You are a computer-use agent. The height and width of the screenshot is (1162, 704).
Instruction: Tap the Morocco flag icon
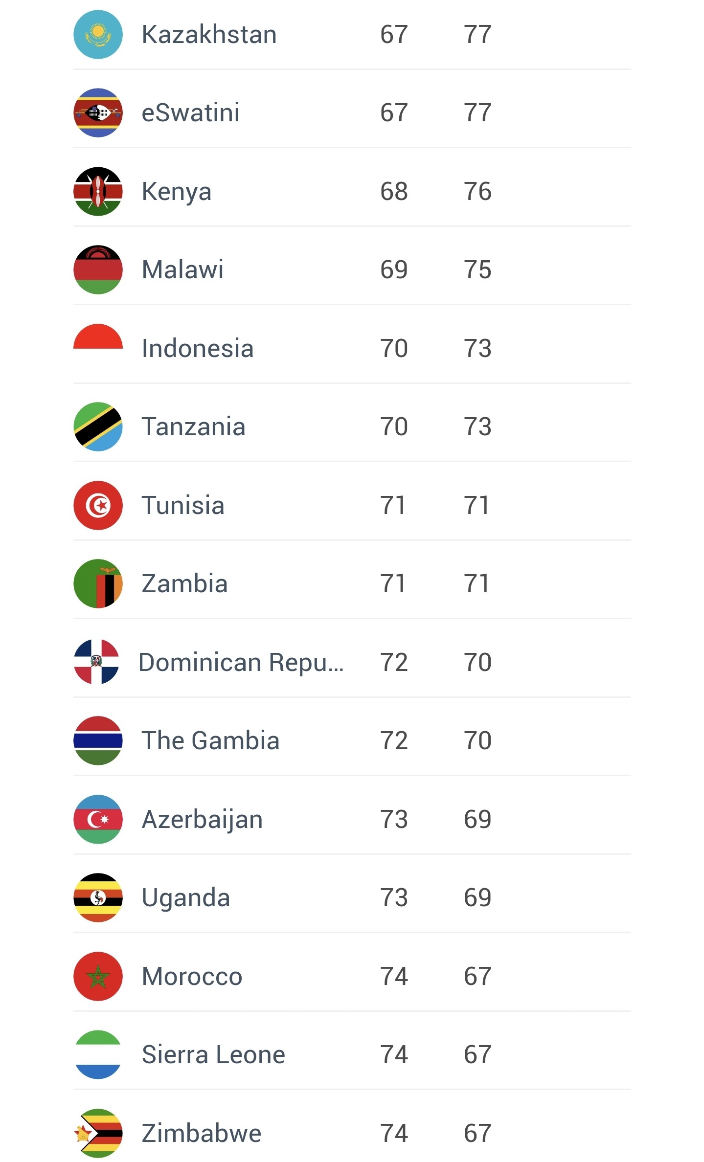point(98,976)
